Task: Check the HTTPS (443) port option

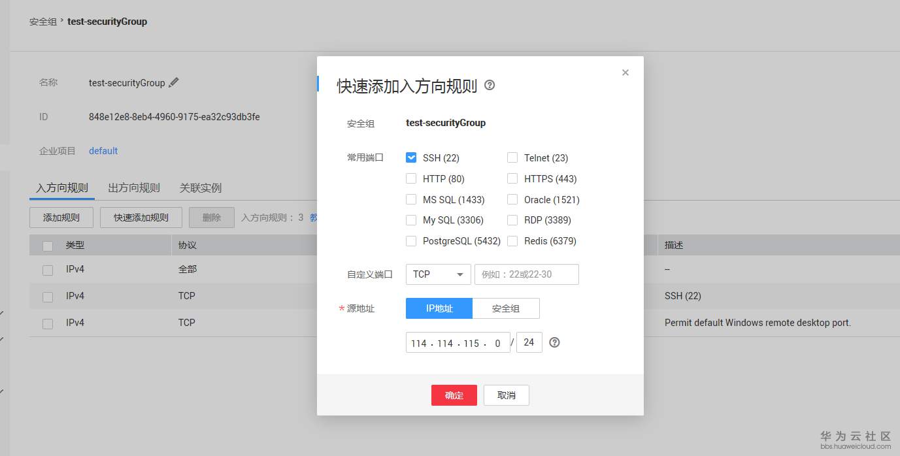Action: pyautogui.click(x=512, y=178)
